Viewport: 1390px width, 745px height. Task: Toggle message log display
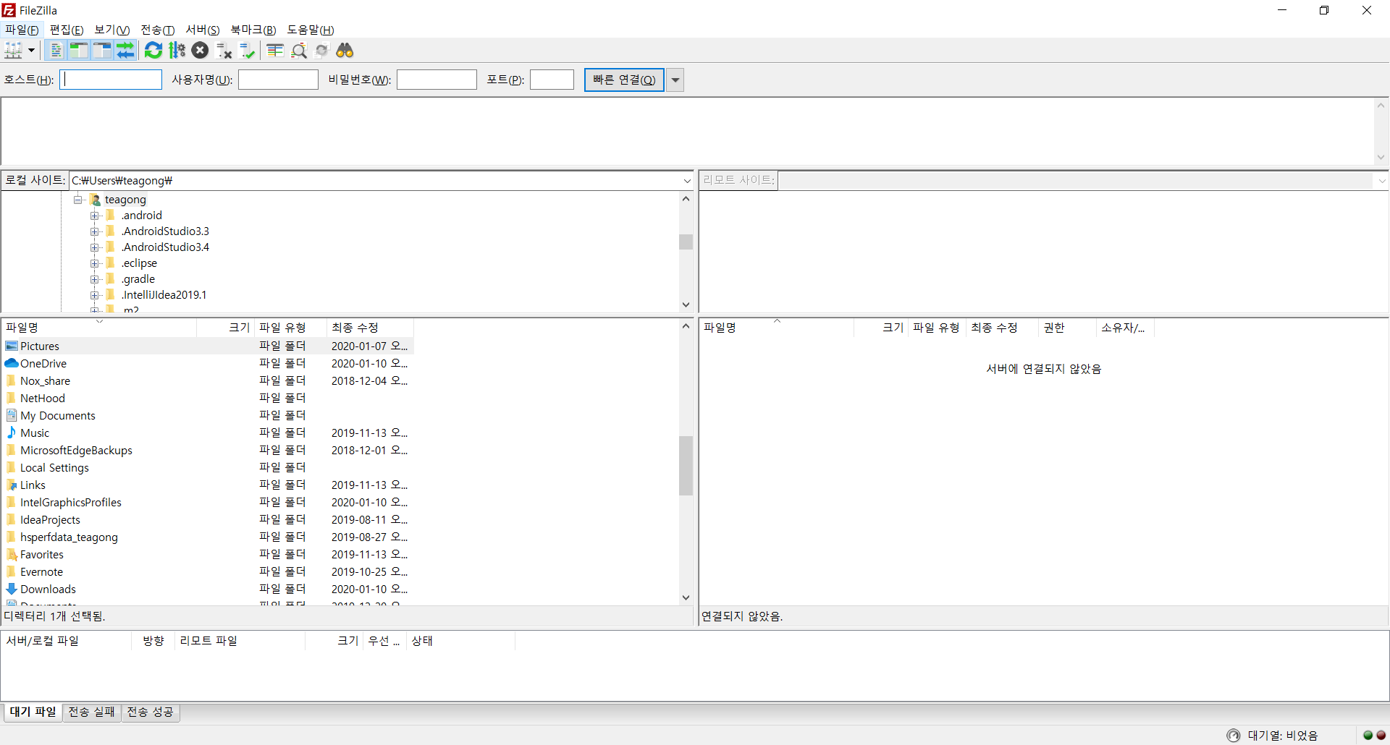pyautogui.click(x=56, y=51)
